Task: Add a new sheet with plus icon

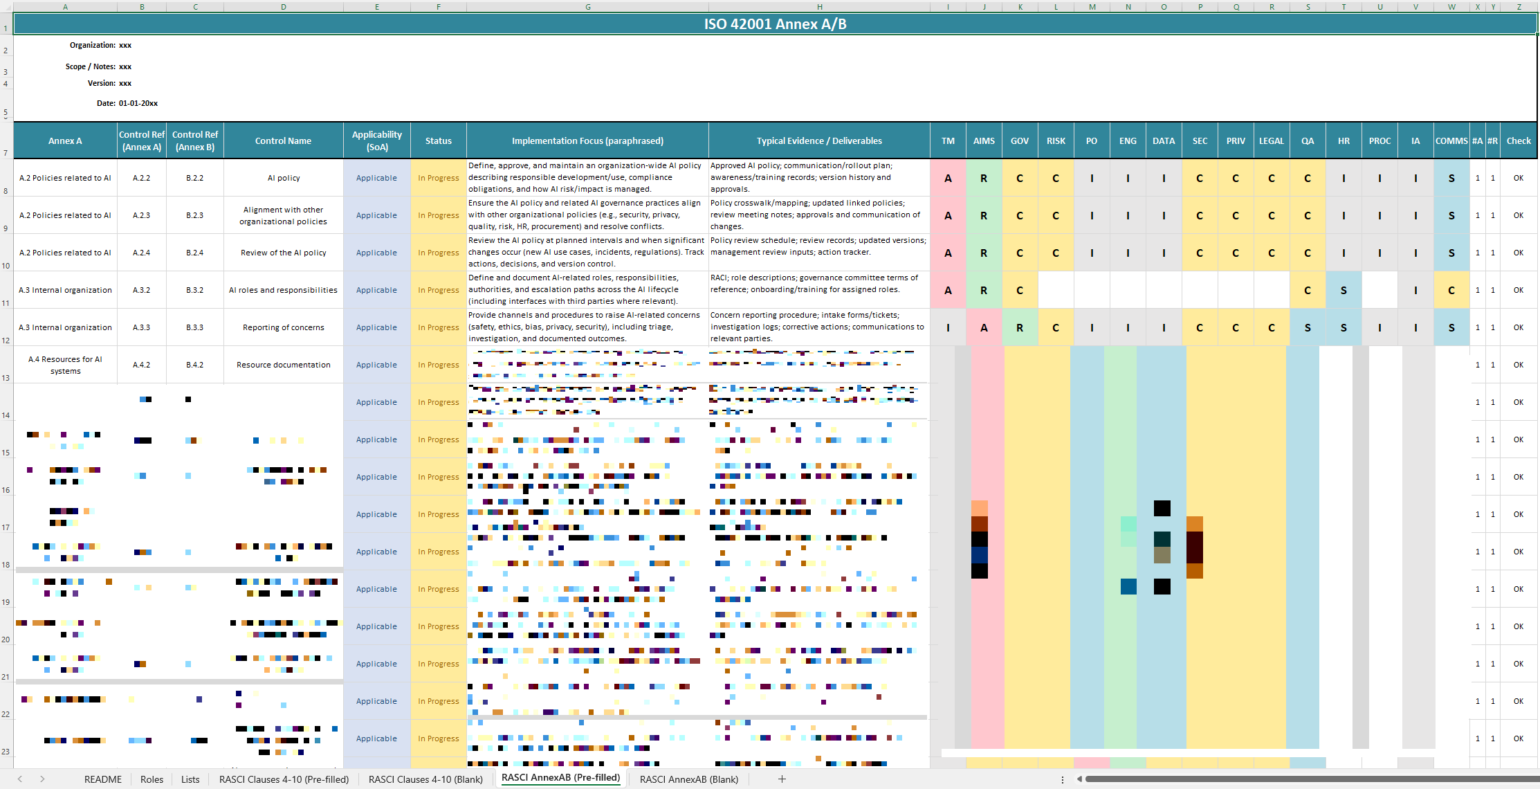Action: (x=782, y=779)
